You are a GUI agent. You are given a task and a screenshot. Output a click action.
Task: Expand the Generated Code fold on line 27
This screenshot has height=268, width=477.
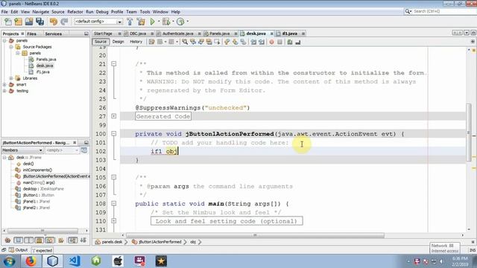pos(114,116)
